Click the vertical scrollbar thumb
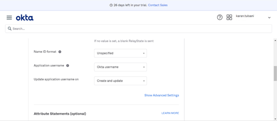Image resolution: width=277 pixels, height=121 pixels. 275,73
